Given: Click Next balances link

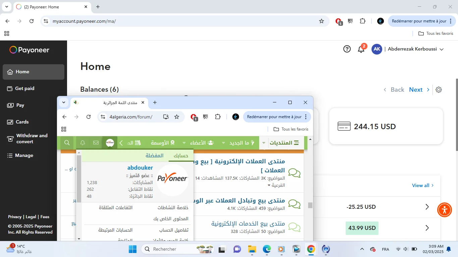Looking at the screenshot, I should (x=416, y=90).
